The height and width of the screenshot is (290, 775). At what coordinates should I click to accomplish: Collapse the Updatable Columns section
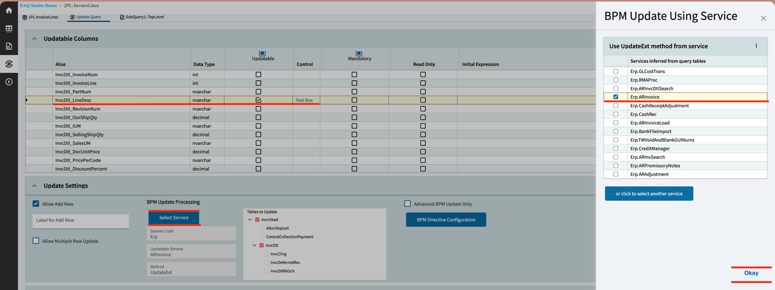click(x=34, y=39)
